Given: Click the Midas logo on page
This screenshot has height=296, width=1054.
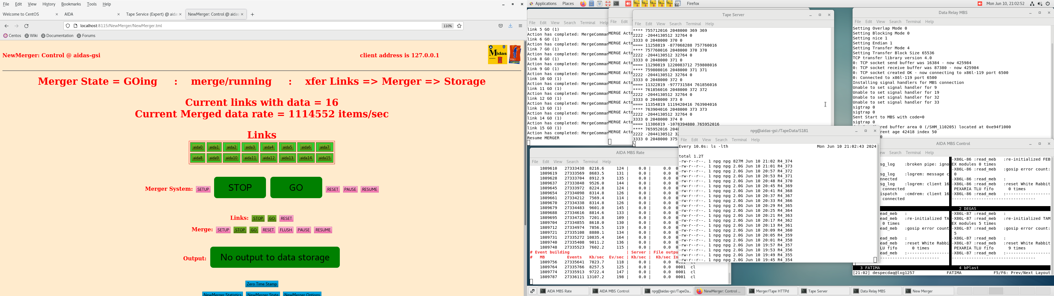Looking at the screenshot, I should (497, 54).
